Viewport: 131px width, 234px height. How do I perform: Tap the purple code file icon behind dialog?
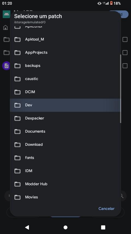click(x=6, y=66)
